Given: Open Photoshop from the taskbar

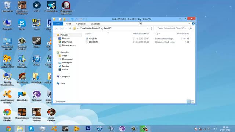Looking at the screenshot, I should click(88, 129).
